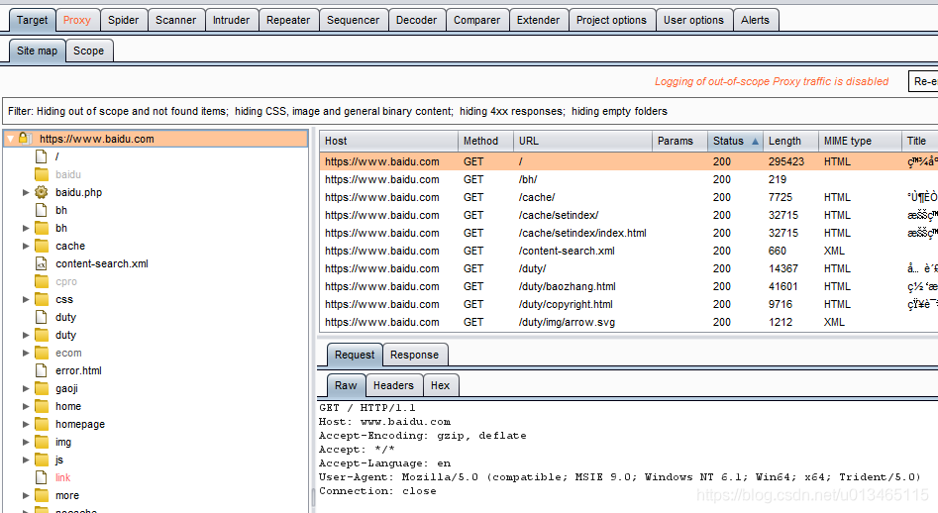Click the lock icon beside https://www.baidu.com
938x513 pixels.
pos(24,138)
